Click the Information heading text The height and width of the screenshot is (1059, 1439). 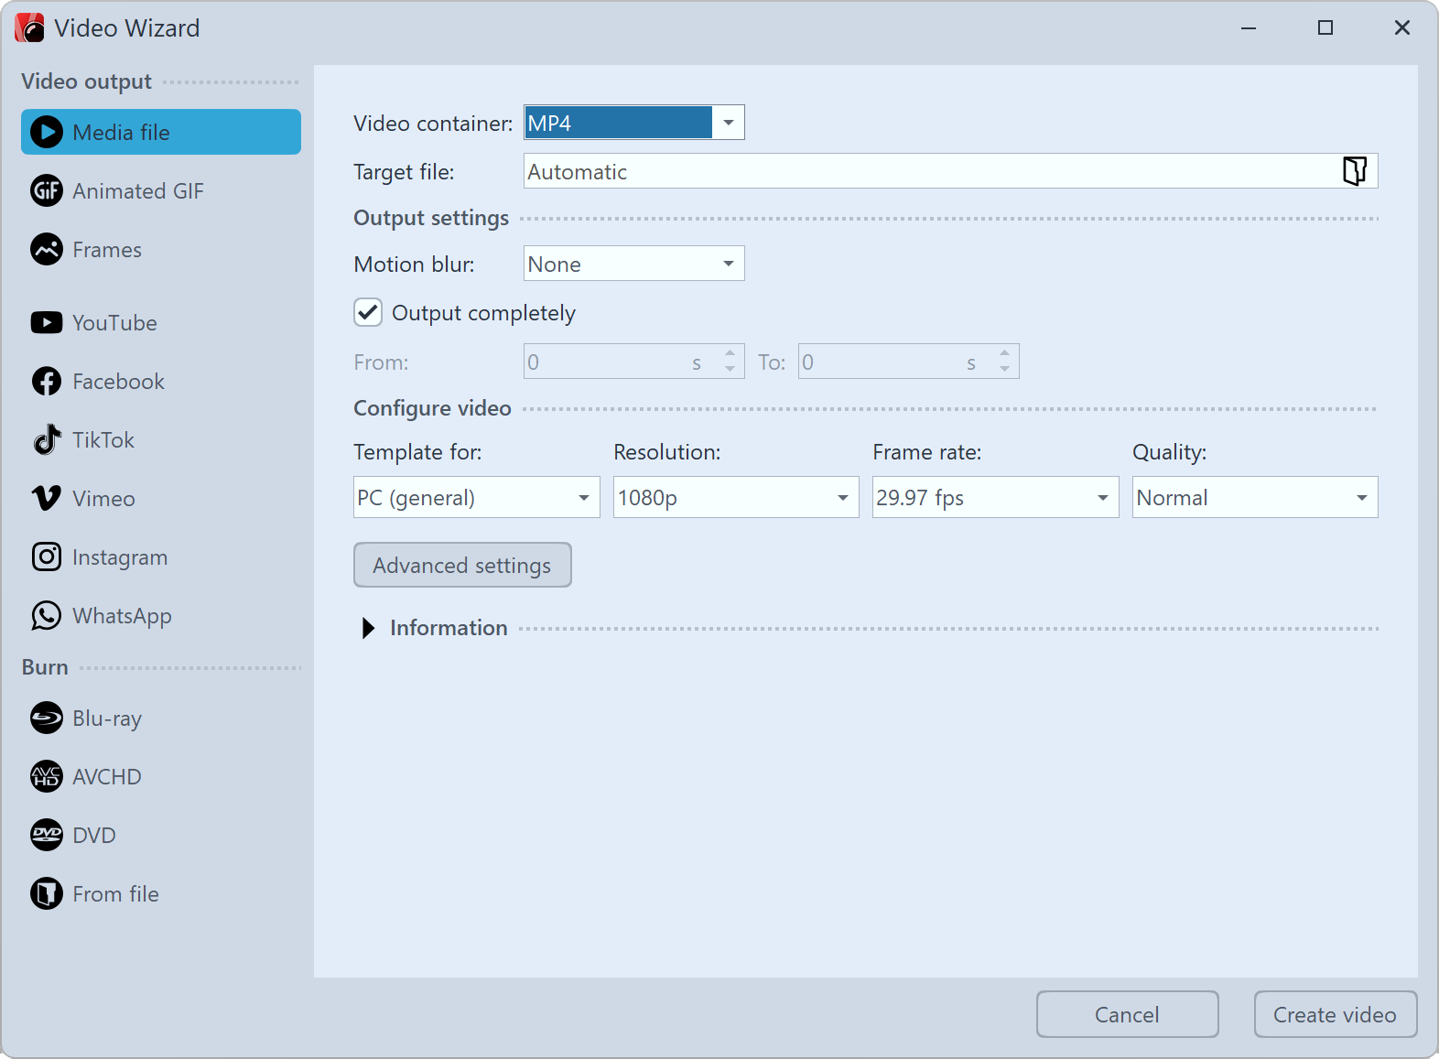pyautogui.click(x=449, y=628)
